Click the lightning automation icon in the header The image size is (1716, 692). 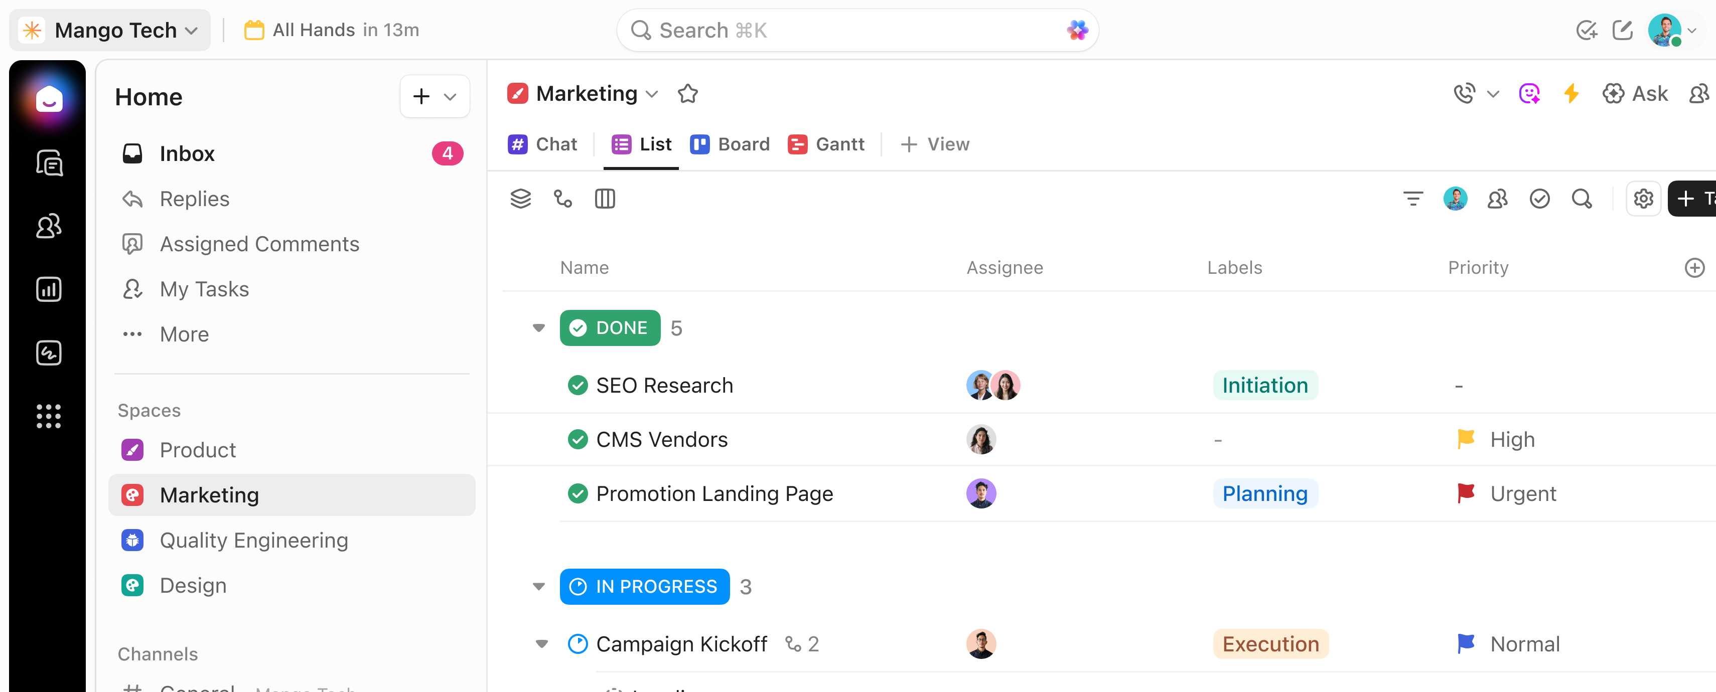(x=1571, y=93)
